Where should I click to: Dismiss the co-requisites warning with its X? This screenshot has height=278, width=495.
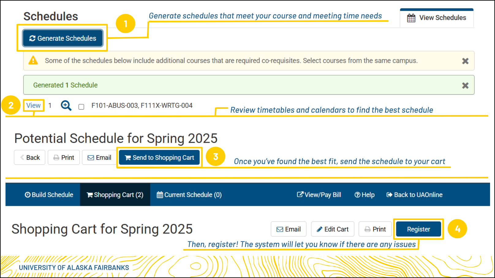click(465, 61)
